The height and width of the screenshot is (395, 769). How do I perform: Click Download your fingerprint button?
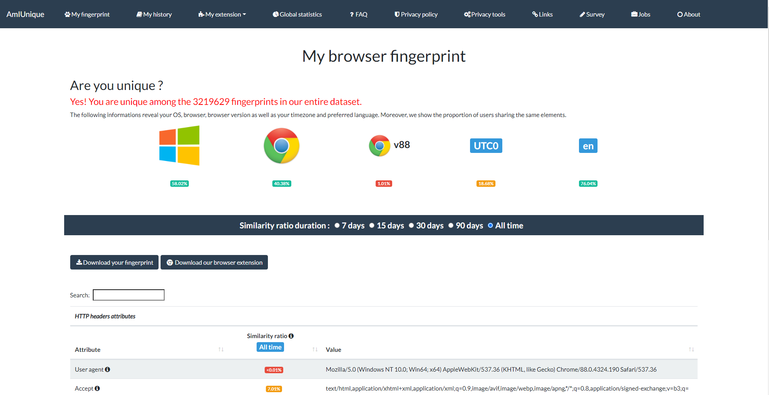(x=114, y=263)
